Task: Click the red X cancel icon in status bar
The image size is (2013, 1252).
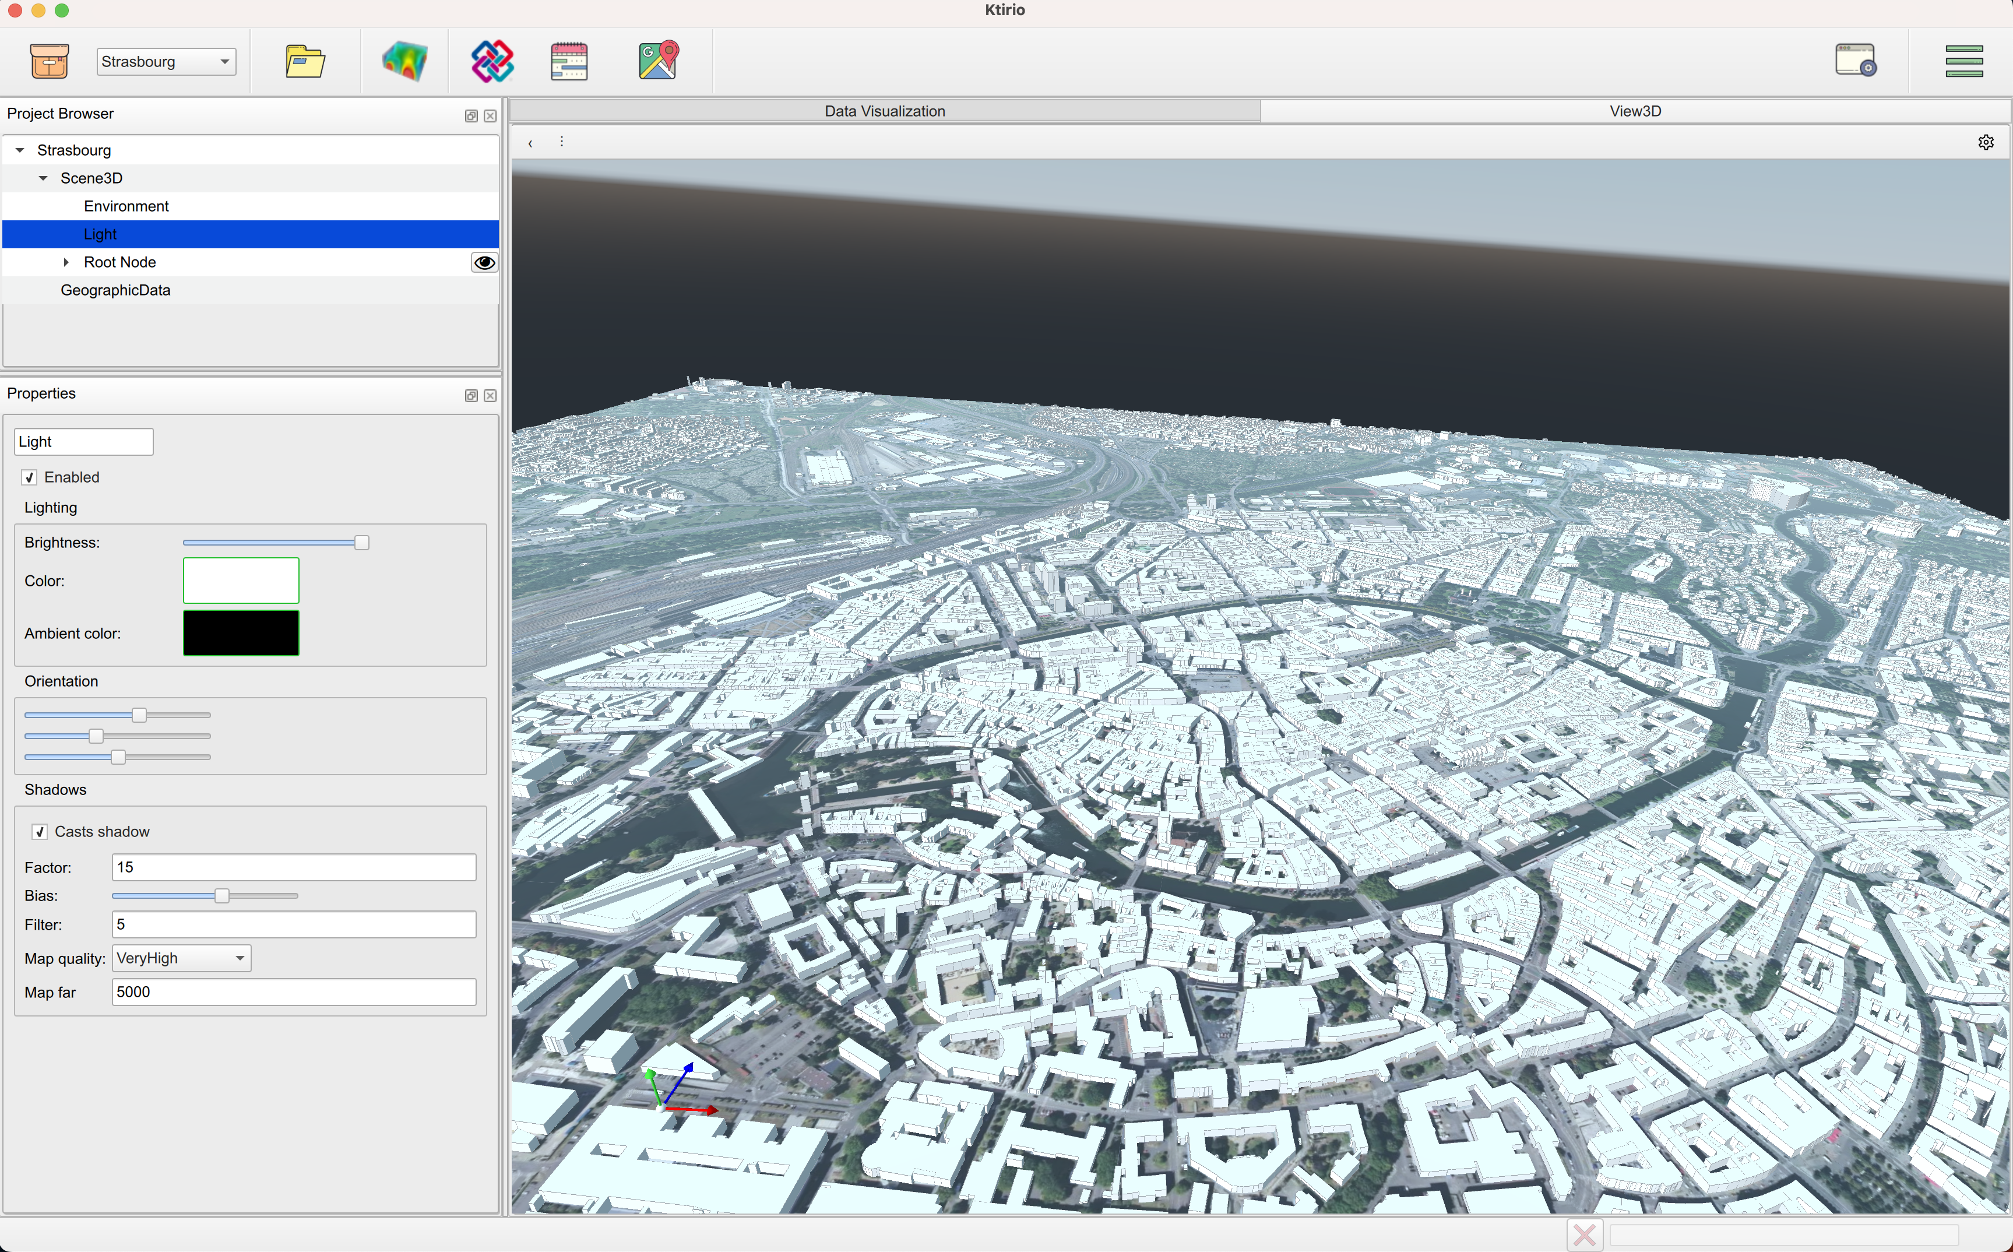Action: pyautogui.click(x=1585, y=1236)
